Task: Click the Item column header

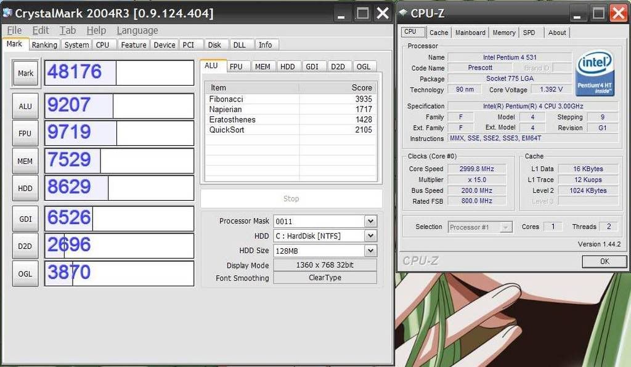Action: pos(252,87)
